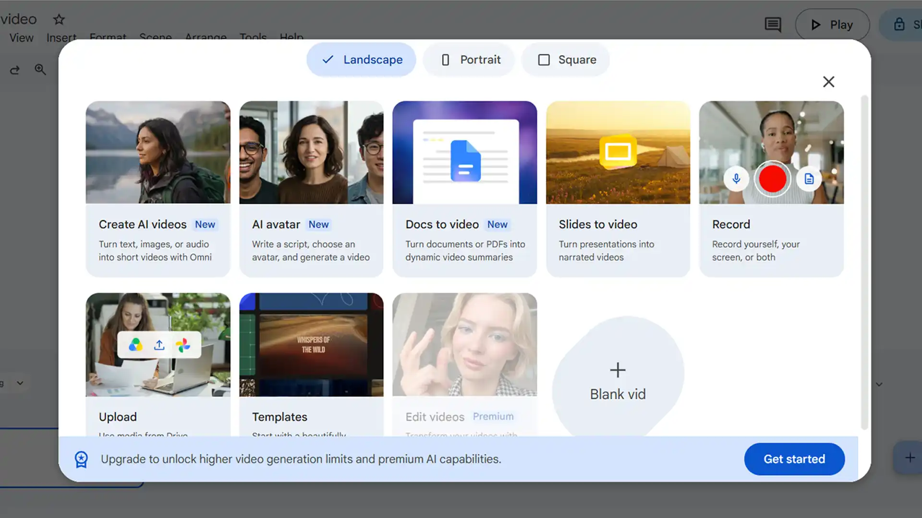
Task: Choose the Docs to video option
Action: (x=464, y=189)
